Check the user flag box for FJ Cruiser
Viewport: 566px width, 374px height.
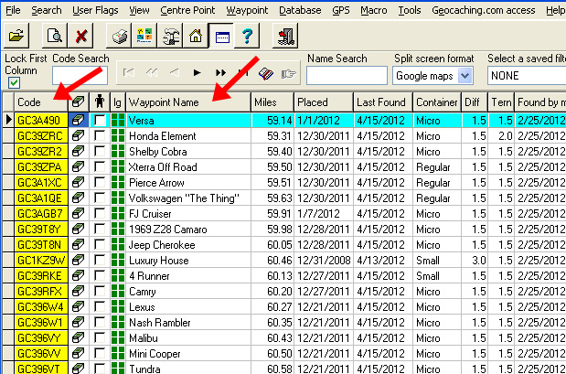100,213
